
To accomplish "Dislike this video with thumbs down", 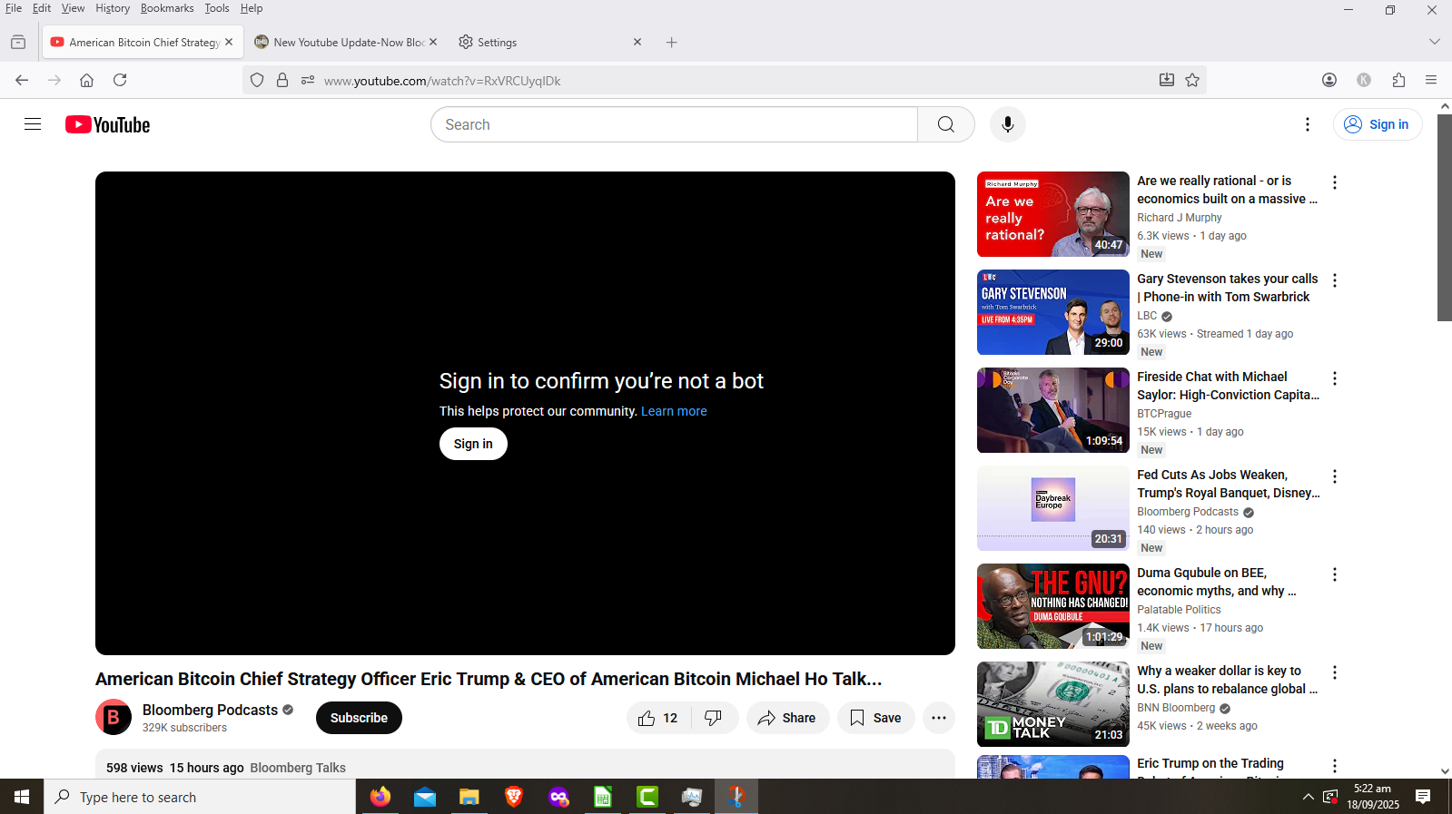I will pyautogui.click(x=714, y=718).
